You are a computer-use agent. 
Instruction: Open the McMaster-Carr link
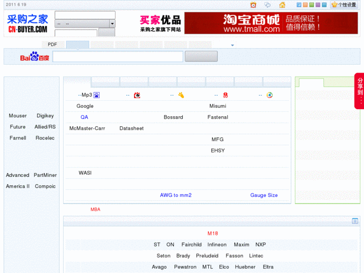(87, 128)
